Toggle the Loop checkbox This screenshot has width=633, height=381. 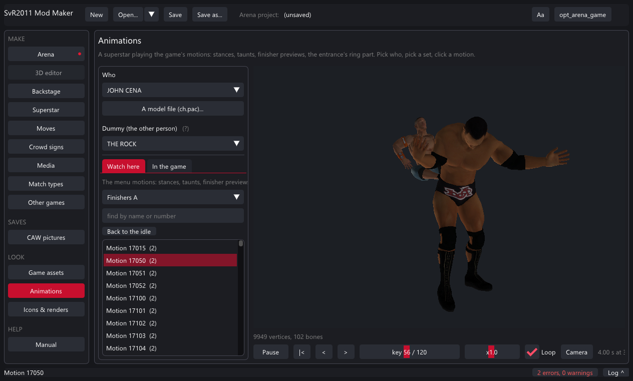click(x=532, y=352)
